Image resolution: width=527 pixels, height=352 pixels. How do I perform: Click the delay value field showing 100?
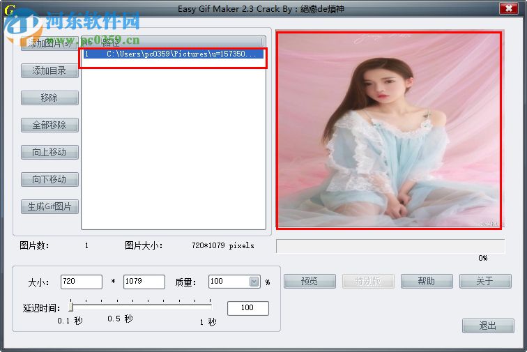[x=248, y=308]
